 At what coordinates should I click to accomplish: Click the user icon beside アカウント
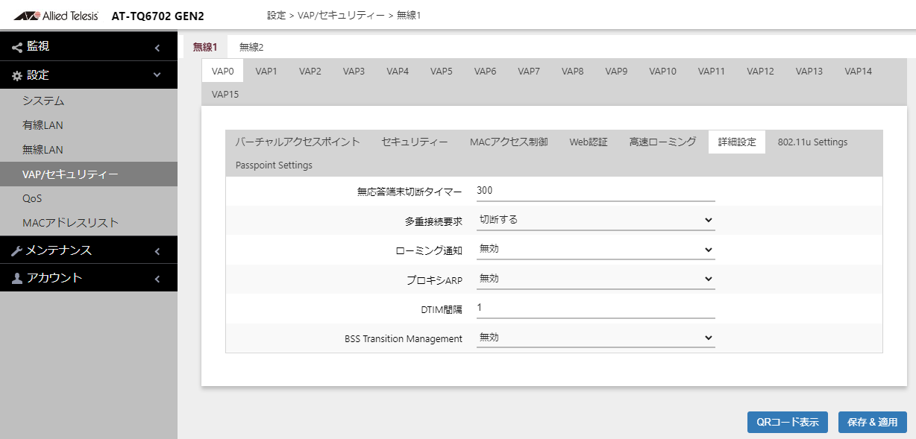coord(17,278)
